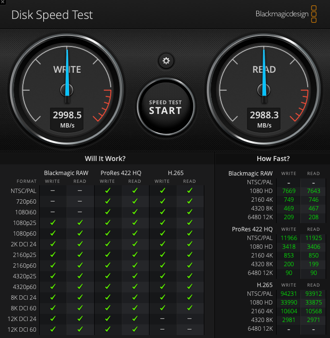330x338 pixels.
Task: Click the H.265 heading in How Fast
Action: coord(264,285)
